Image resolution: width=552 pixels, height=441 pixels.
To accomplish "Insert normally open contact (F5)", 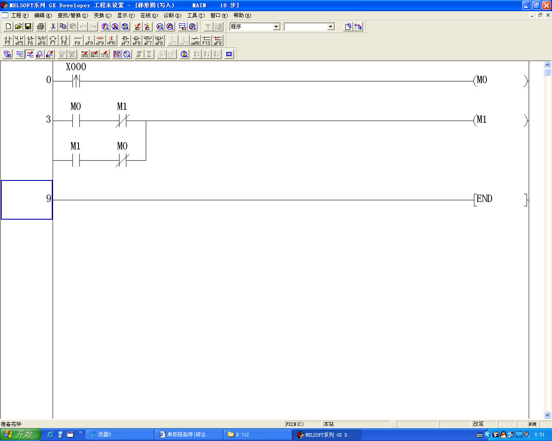I will (x=7, y=40).
